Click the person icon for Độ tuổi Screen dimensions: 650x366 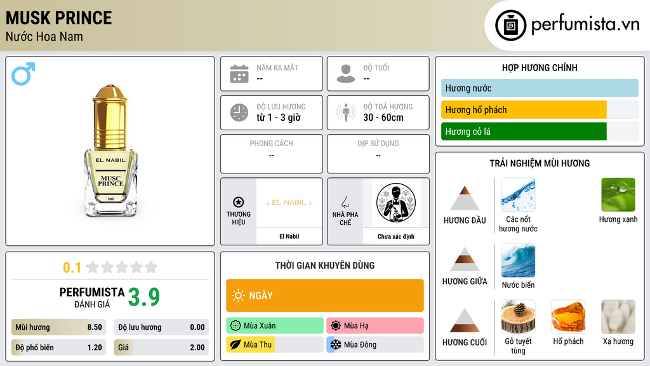(x=346, y=74)
